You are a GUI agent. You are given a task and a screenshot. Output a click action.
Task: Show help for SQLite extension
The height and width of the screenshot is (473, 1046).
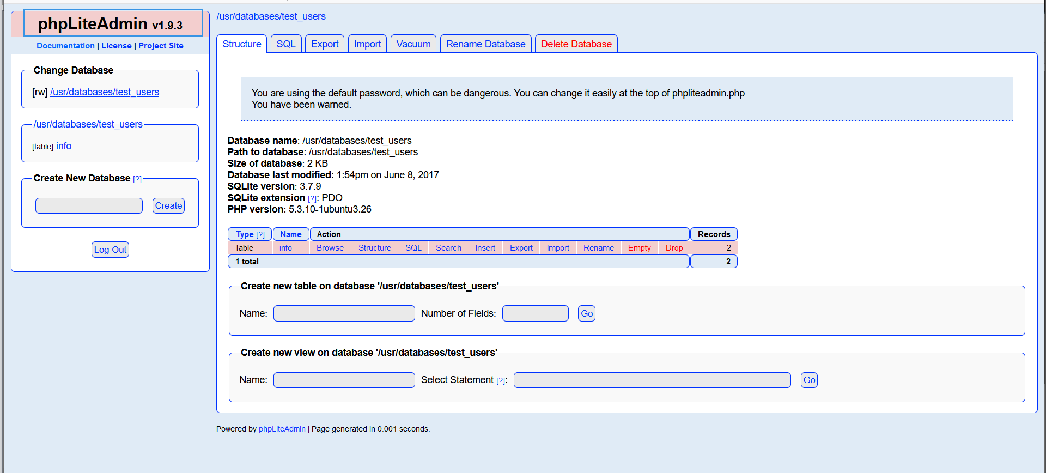[x=312, y=198]
